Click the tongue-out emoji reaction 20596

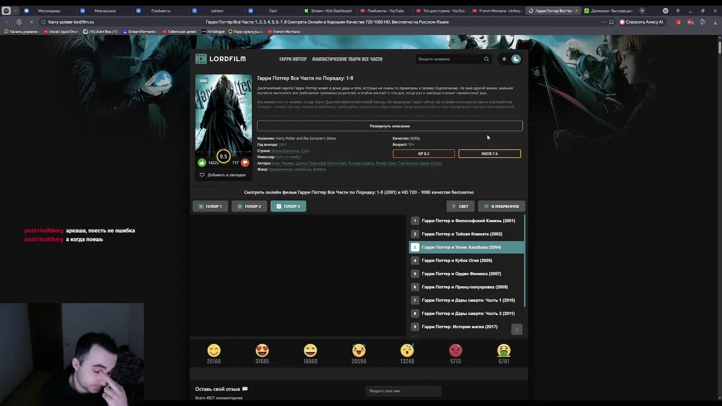(x=359, y=351)
